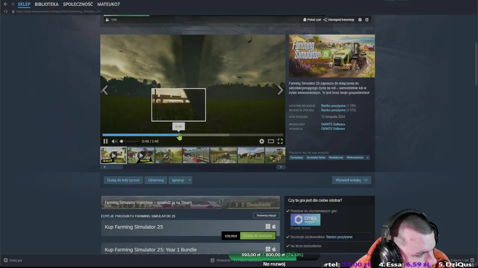Click Dodaj do listy życzeń
This screenshot has width=478, height=268.
(x=123, y=180)
